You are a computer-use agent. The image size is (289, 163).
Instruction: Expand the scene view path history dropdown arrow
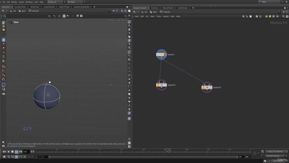click(109, 11)
